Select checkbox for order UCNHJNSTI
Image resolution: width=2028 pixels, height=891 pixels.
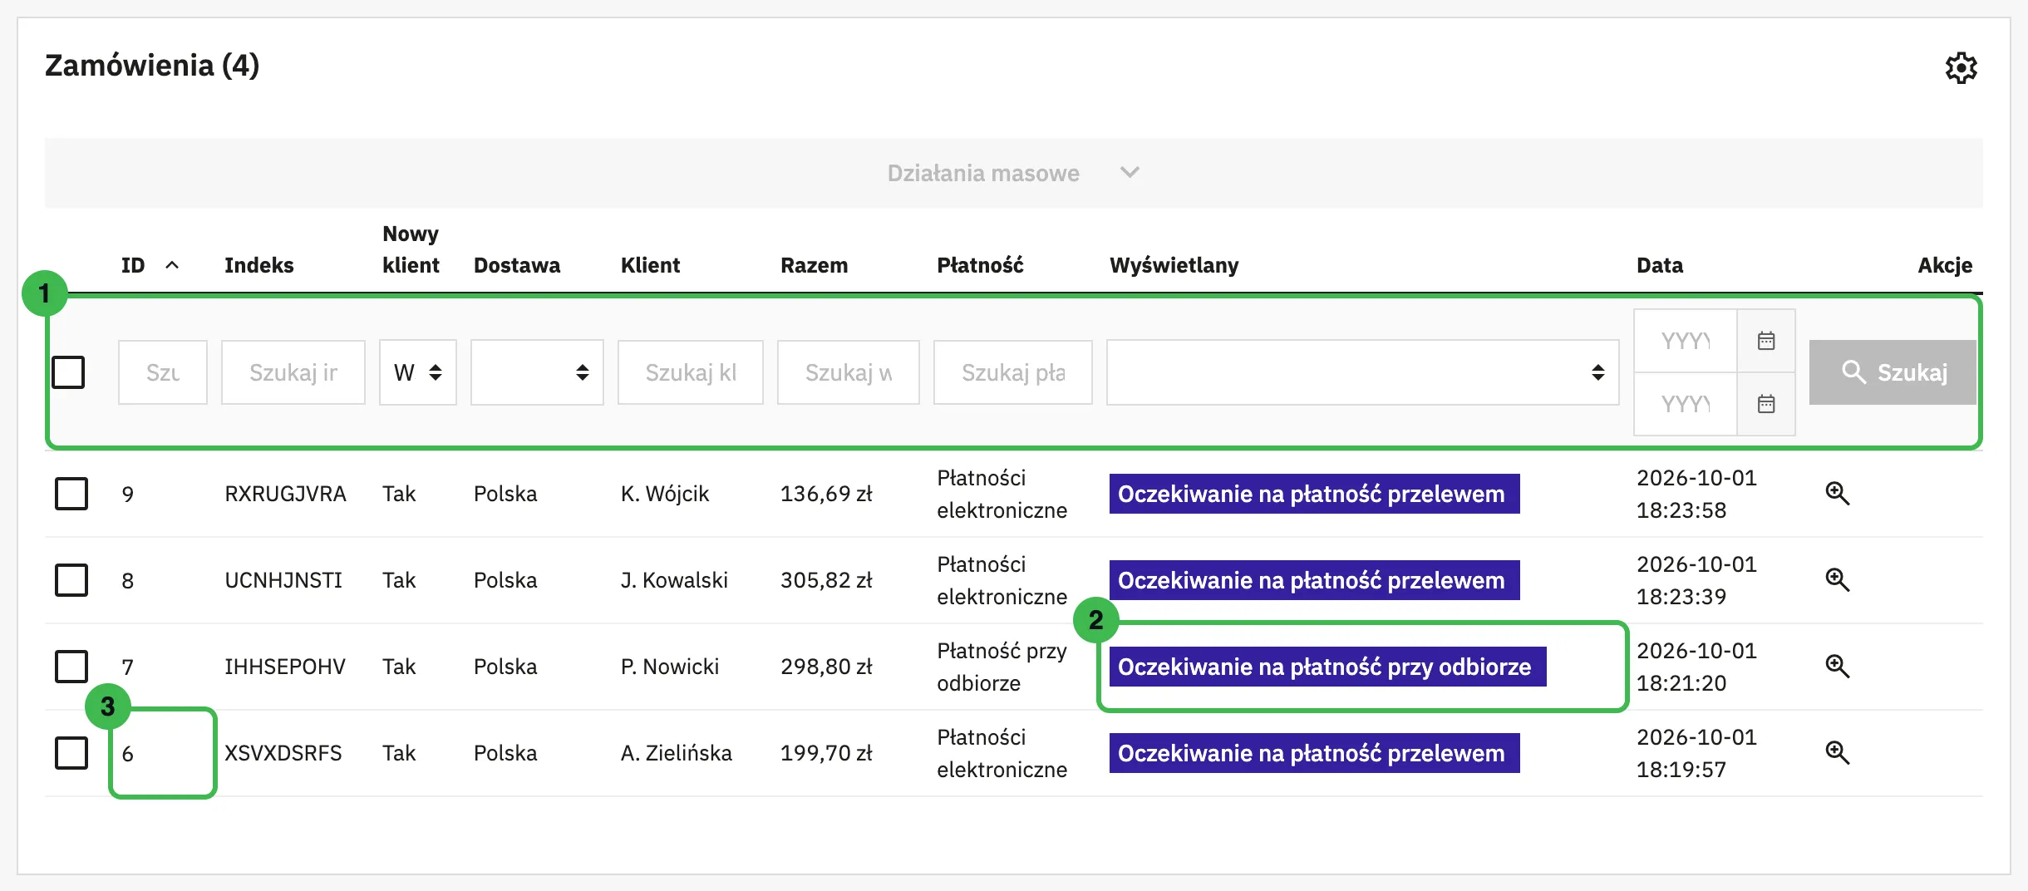click(71, 580)
